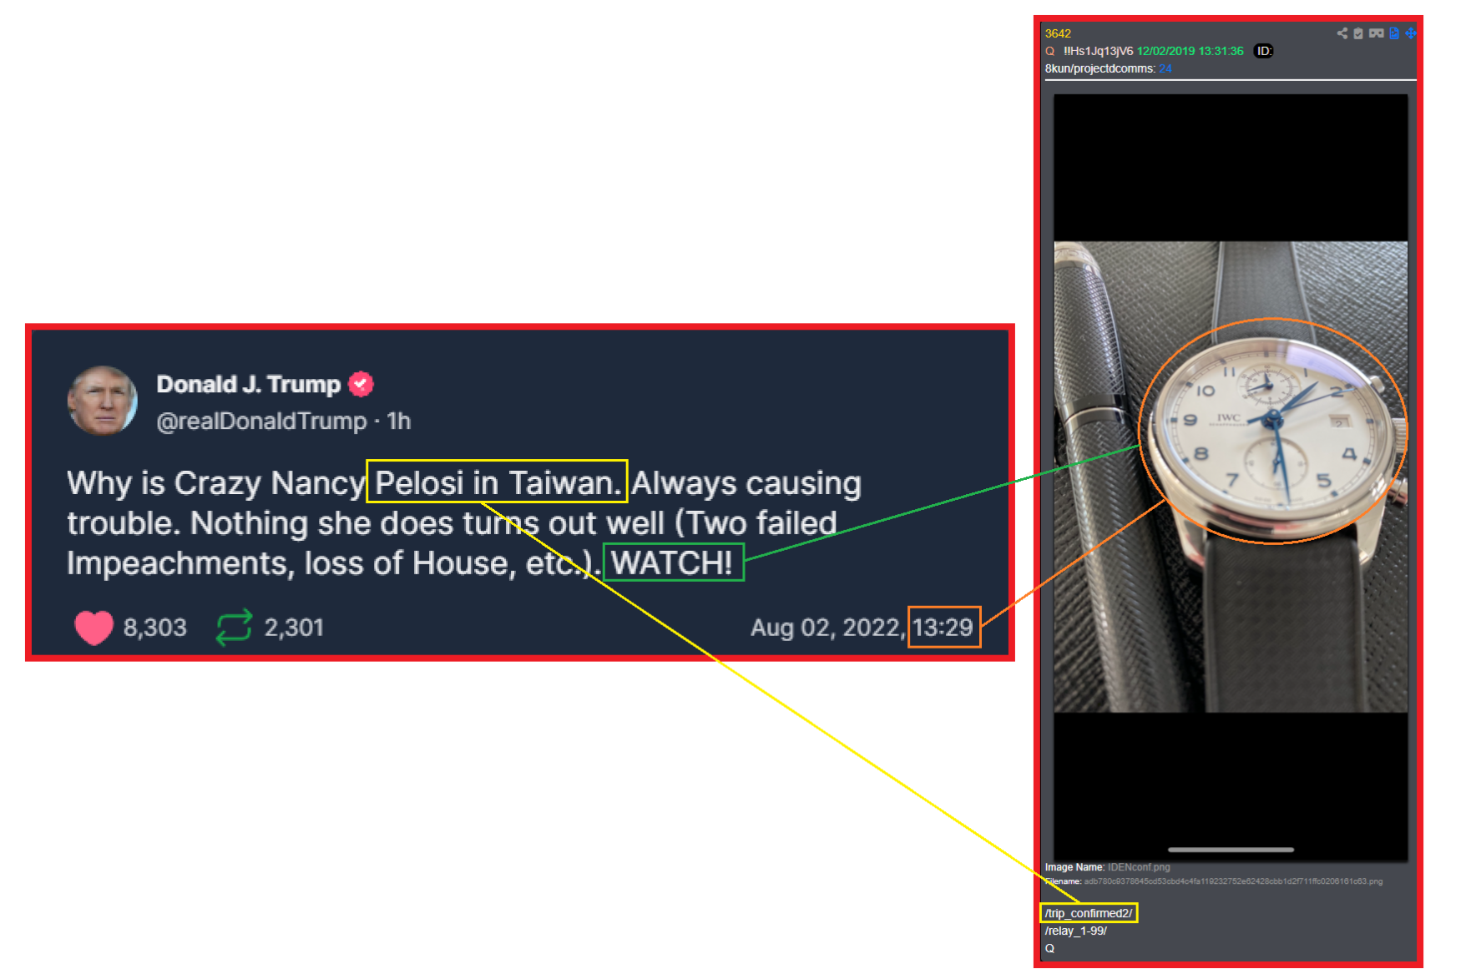Image resolution: width=1476 pixels, height=979 pixels.
Task: Click the blue image file icon
Action: click(1394, 33)
